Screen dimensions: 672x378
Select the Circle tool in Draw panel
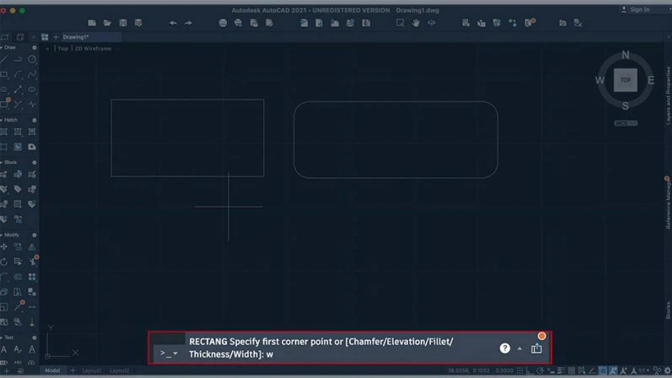pos(32,60)
